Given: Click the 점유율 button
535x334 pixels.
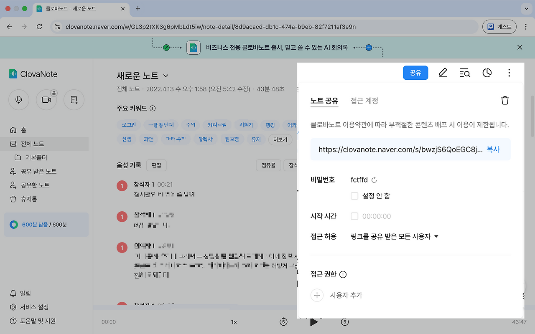Looking at the screenshot, I should tap(268, 165).
